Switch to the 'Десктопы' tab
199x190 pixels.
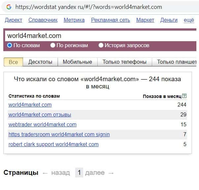tap(40, 62)
